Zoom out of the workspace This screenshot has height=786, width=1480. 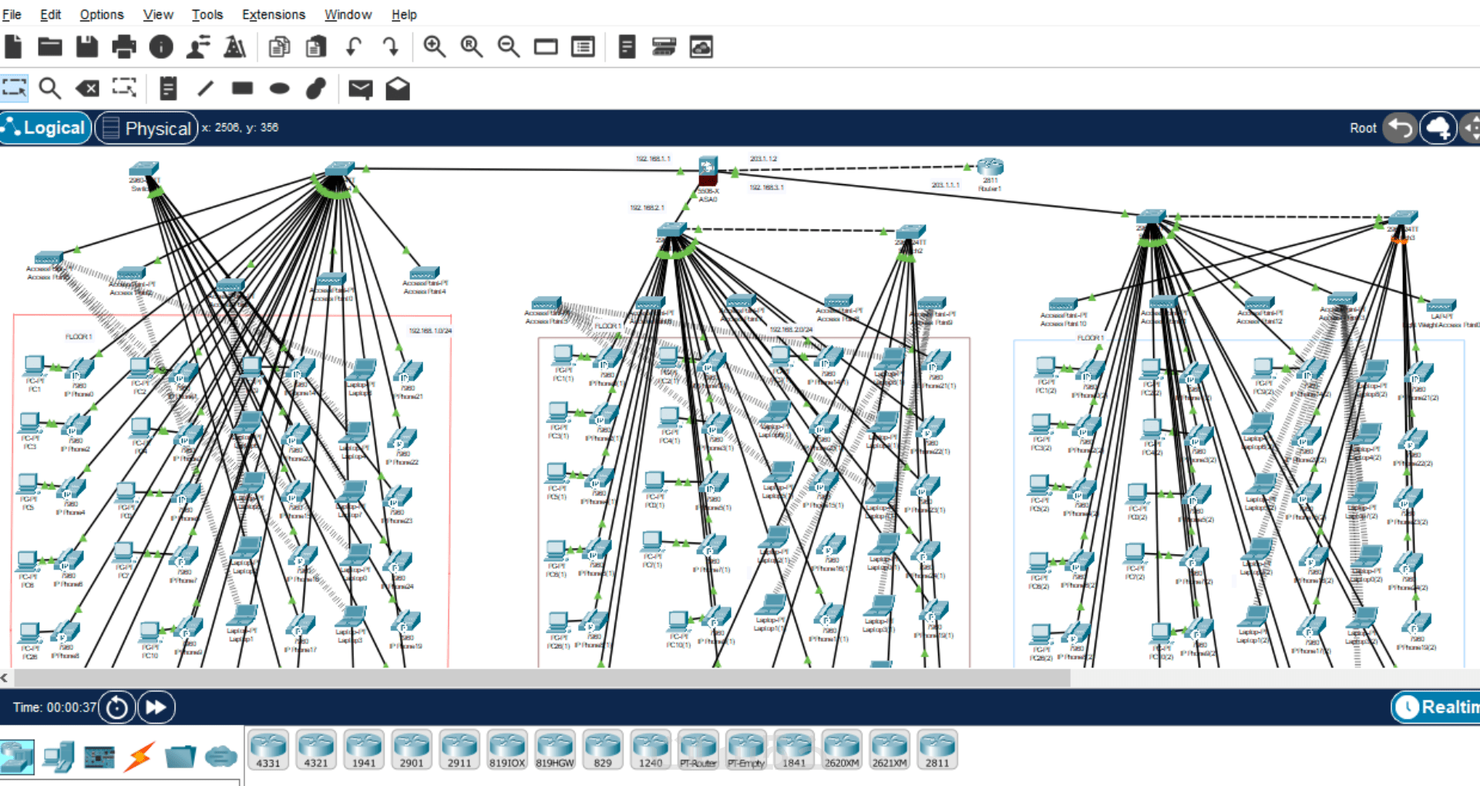point(509,47)
